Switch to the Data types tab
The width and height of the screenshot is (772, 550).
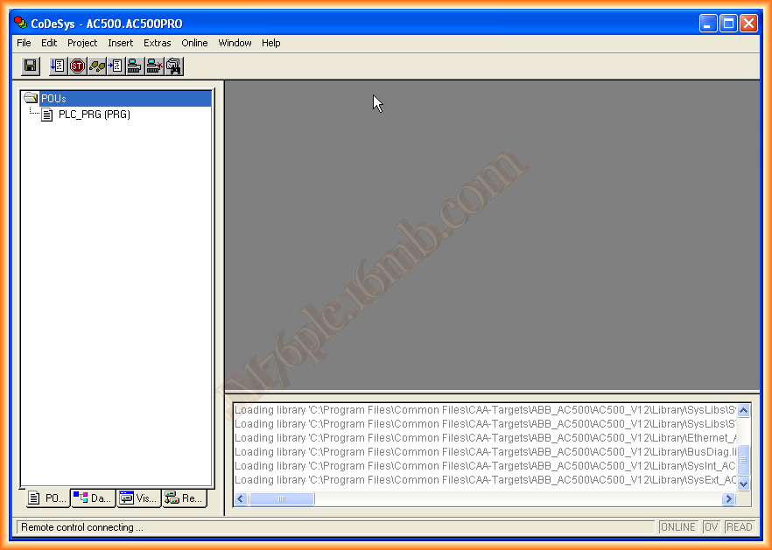point(93,498)
